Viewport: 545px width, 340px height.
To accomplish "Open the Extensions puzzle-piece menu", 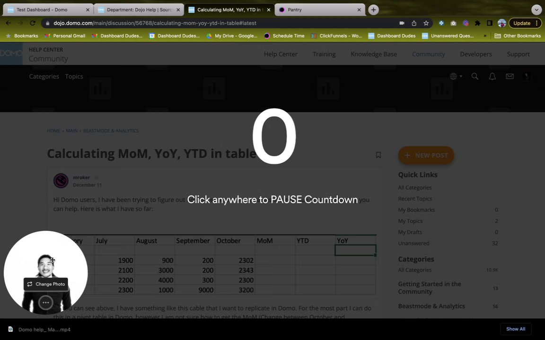I will pyautogui.click(x=477, y=23).
